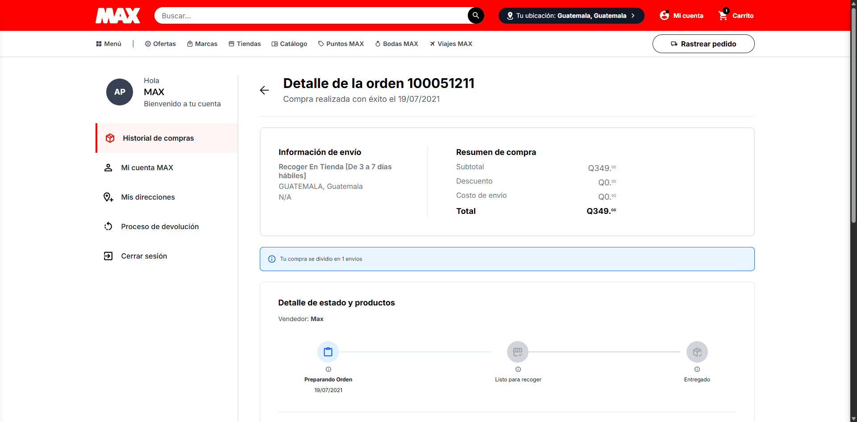Open the shopping cart icon

pos(723,16)
